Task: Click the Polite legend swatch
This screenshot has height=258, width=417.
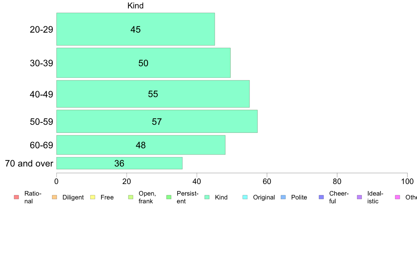Action: 283,197
